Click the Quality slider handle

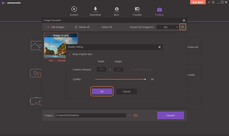[x=145, y=79]
